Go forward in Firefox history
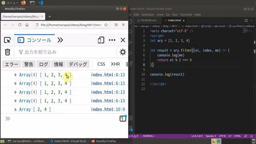The height and width of the screenshot is (144, 256). pyautogui.click(x=12, y=25)
